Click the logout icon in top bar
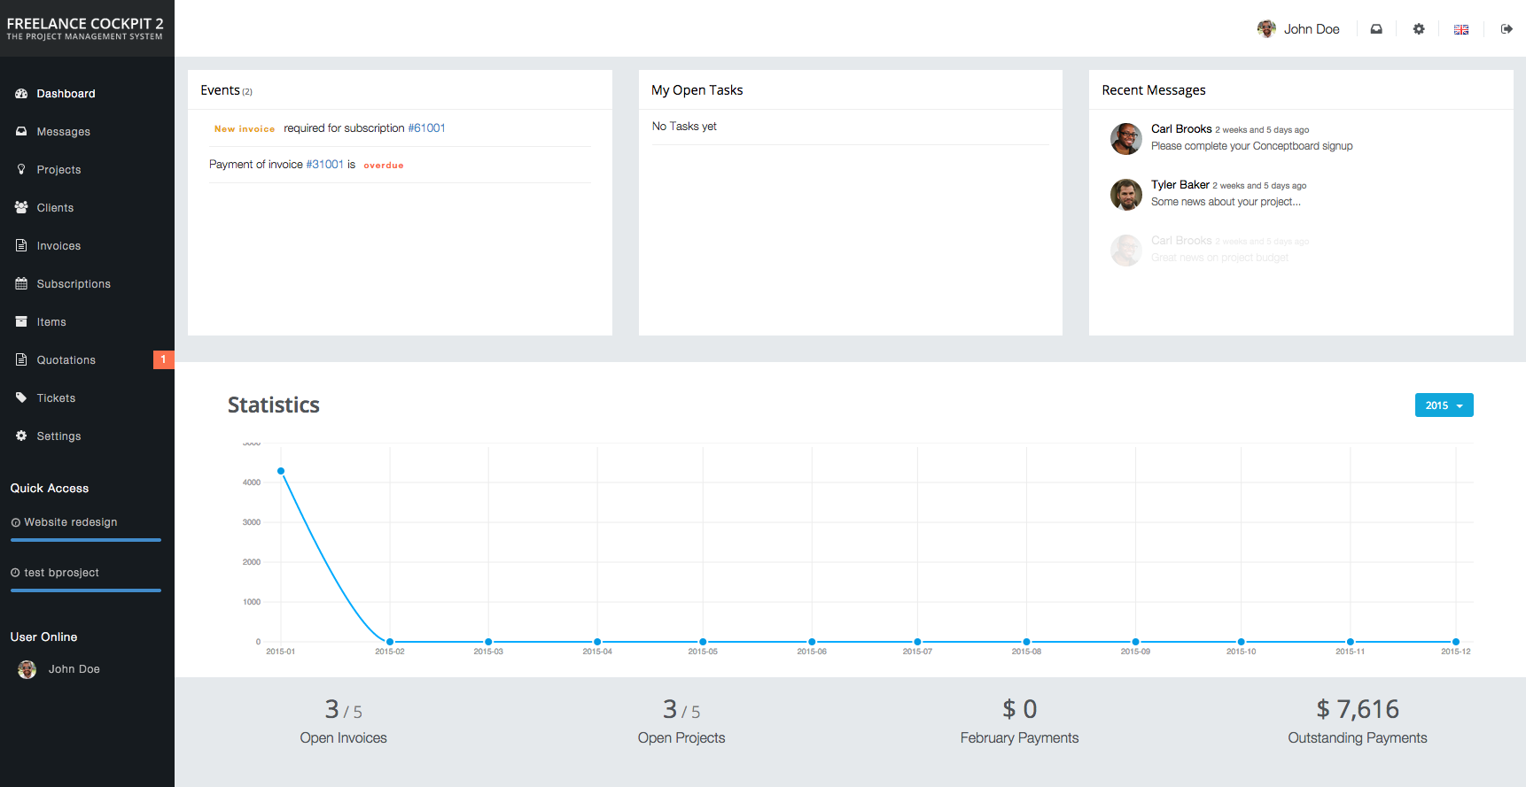The height and width of the screenshot is (787, 1526). click(1507, 29)
